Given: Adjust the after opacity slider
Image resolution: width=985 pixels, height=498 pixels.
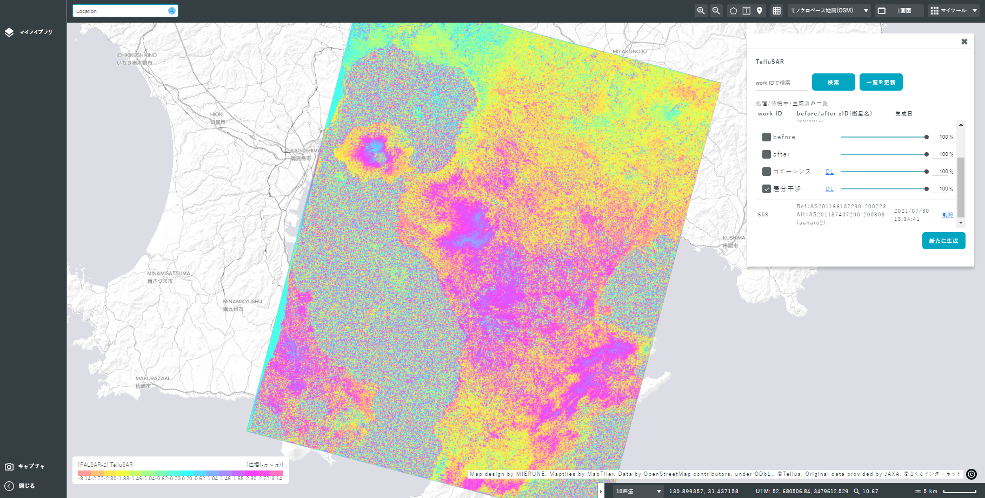Looking at the screenshot, I should (884, 154).
